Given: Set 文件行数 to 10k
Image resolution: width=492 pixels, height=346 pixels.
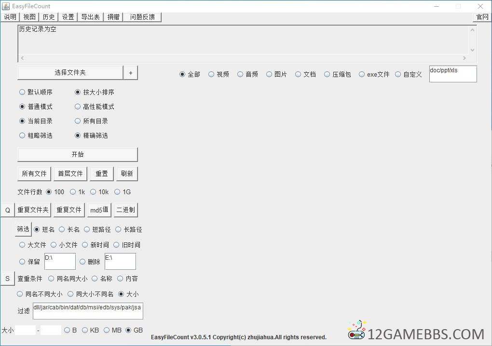Looking at the screenshot, I should click(x=99, y=192).
